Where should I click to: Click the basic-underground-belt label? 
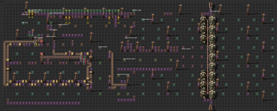(56, 13)
